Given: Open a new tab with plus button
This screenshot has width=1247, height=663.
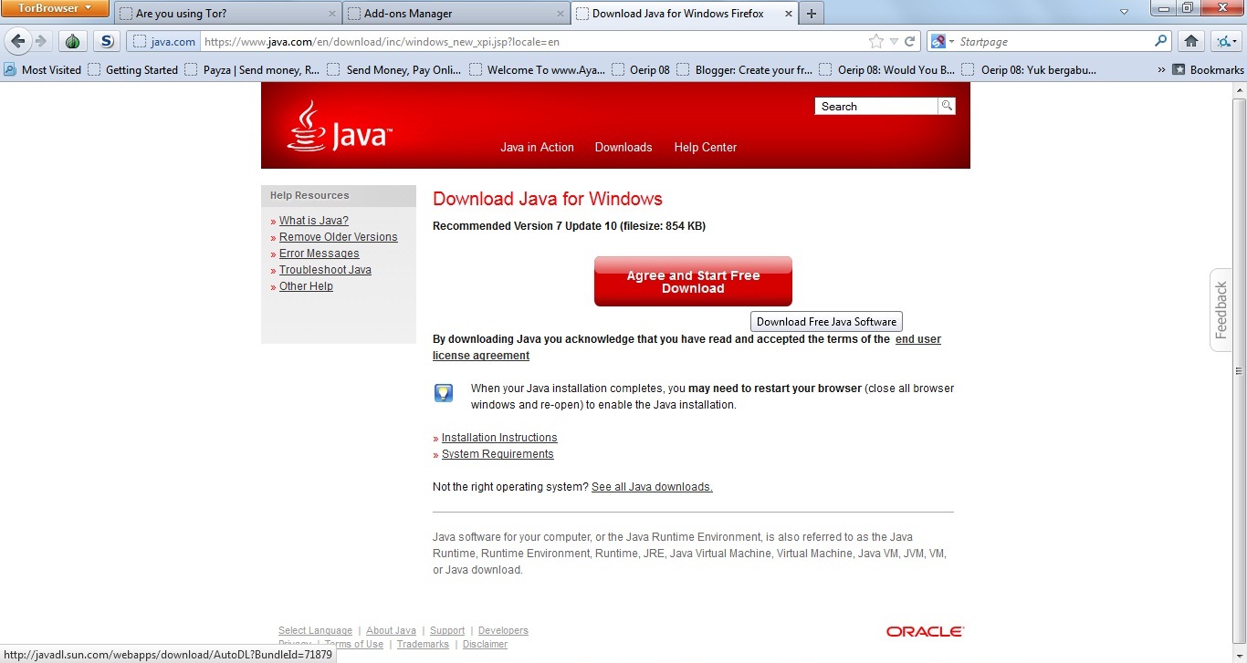Looking at the screenshot, I should coord(811,14).
